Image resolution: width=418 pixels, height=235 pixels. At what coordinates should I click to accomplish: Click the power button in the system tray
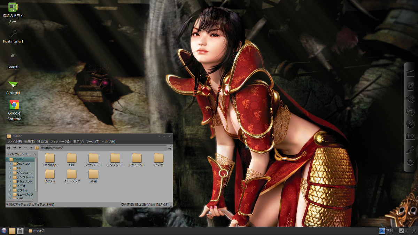[x=413, y=230]
